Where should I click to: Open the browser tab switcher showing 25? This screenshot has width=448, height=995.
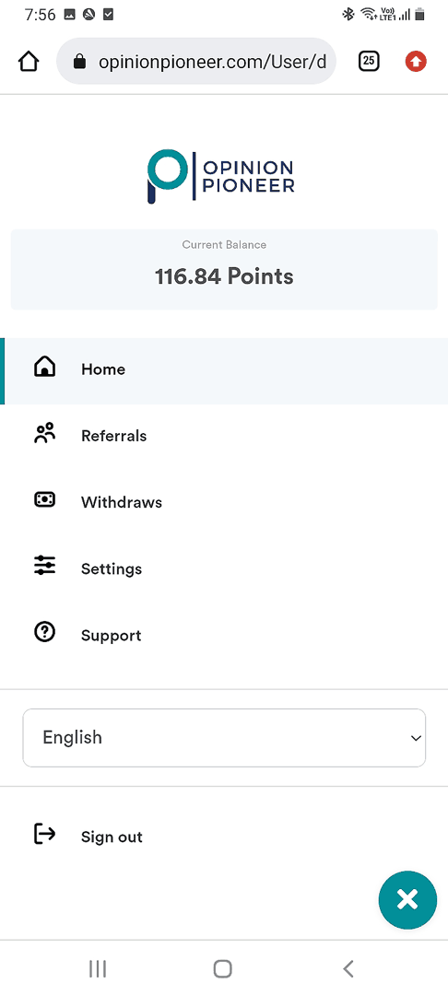(369, 62)
